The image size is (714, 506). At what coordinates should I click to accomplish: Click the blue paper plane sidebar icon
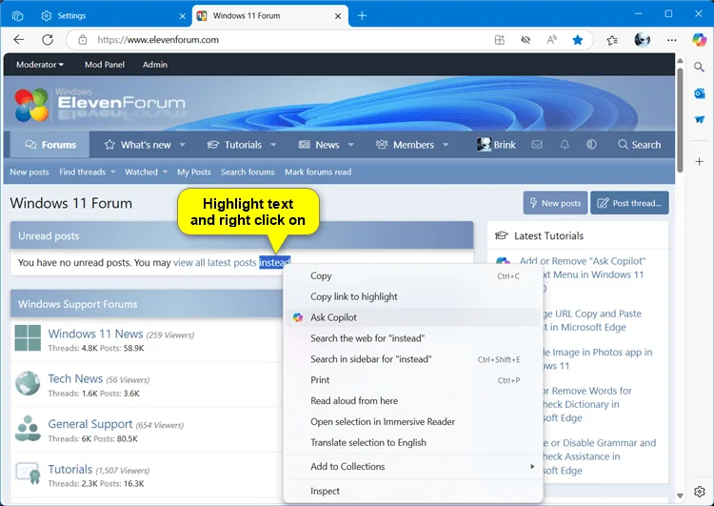click(699, 119)
